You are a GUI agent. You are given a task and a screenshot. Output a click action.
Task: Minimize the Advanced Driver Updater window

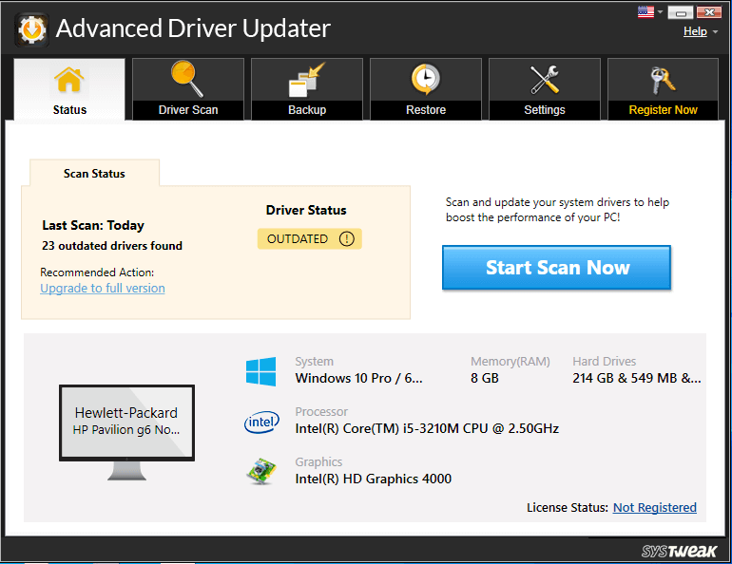point(680,12)
